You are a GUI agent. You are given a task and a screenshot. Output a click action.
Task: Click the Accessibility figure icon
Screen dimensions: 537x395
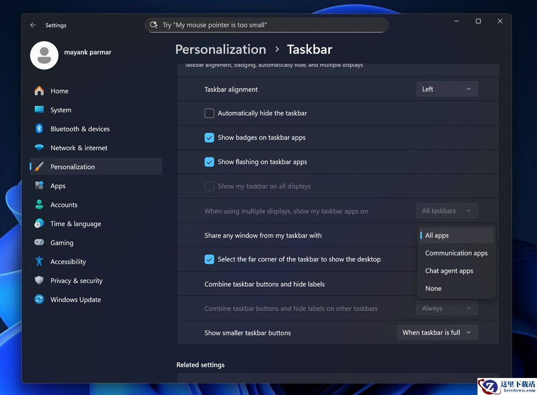click(x=39, y=262)
